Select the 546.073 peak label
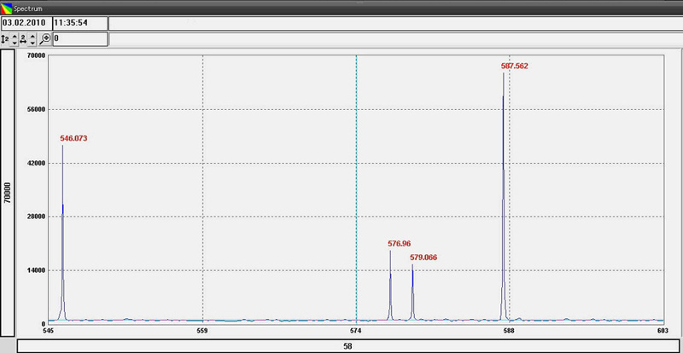The image size is (683, 353). [x=74, y=137]
